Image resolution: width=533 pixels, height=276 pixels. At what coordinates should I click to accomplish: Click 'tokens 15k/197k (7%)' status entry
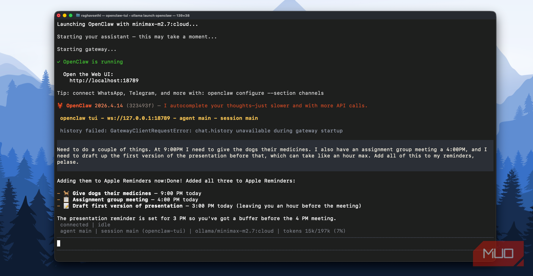click(314, 231)
